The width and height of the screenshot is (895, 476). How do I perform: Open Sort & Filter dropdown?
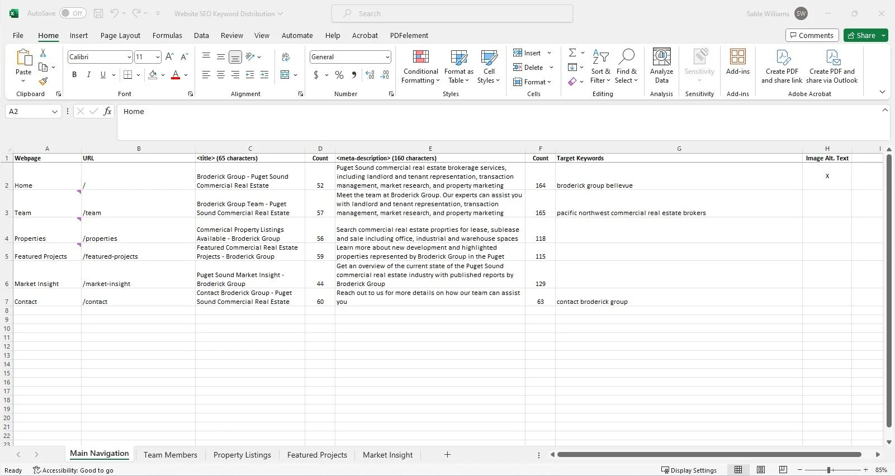coord(600,66)
